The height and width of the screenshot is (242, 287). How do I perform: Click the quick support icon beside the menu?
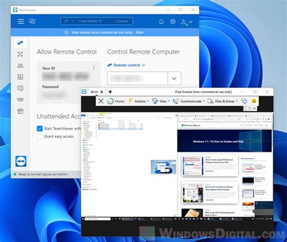click(32, 21)
